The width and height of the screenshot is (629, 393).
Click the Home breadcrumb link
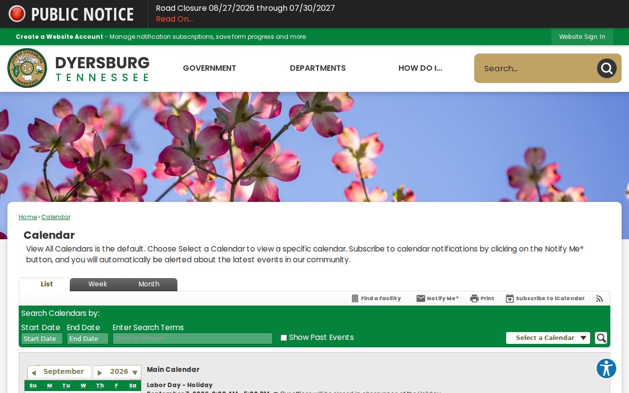click(x=28, y=217)
